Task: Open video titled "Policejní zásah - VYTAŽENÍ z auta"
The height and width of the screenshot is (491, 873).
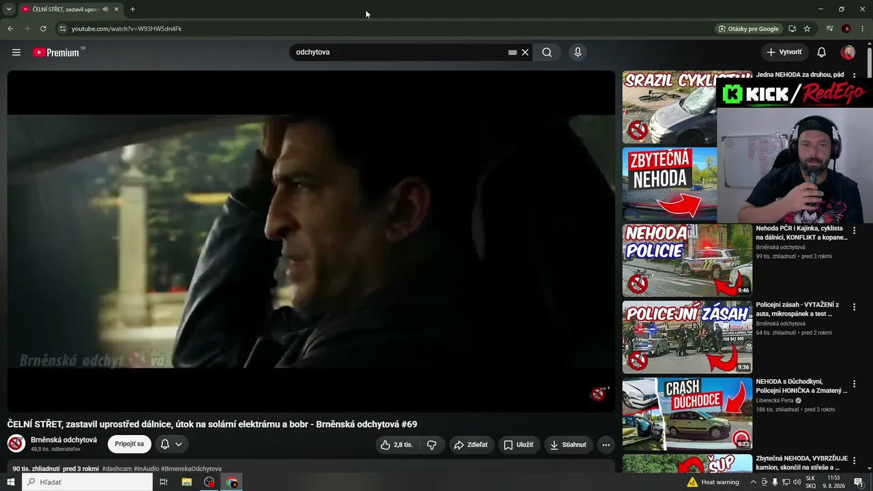Action: tap(798, 309)
